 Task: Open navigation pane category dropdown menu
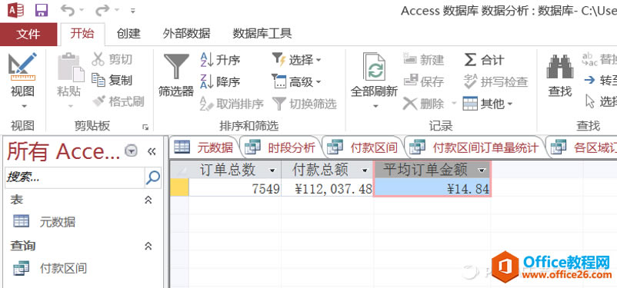(132, 150)
